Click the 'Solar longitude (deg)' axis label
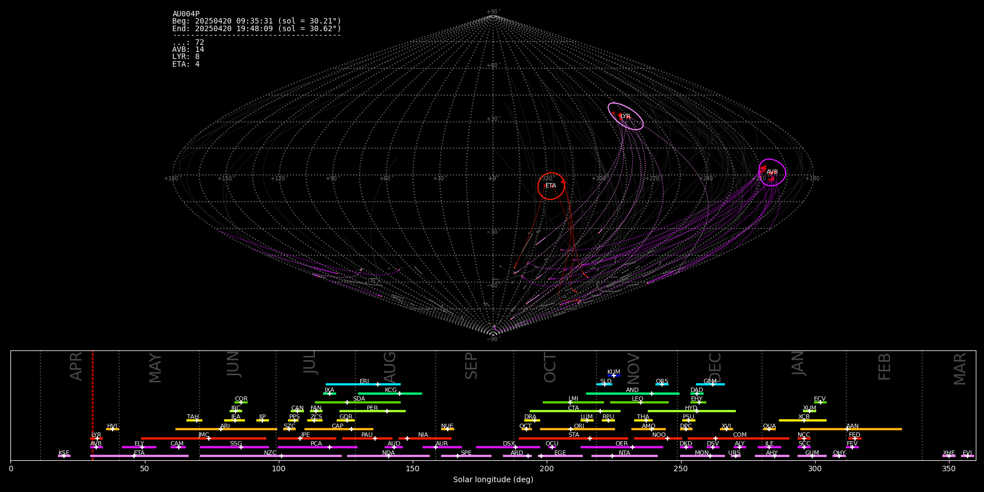984x492 pixels. [493, 480]
